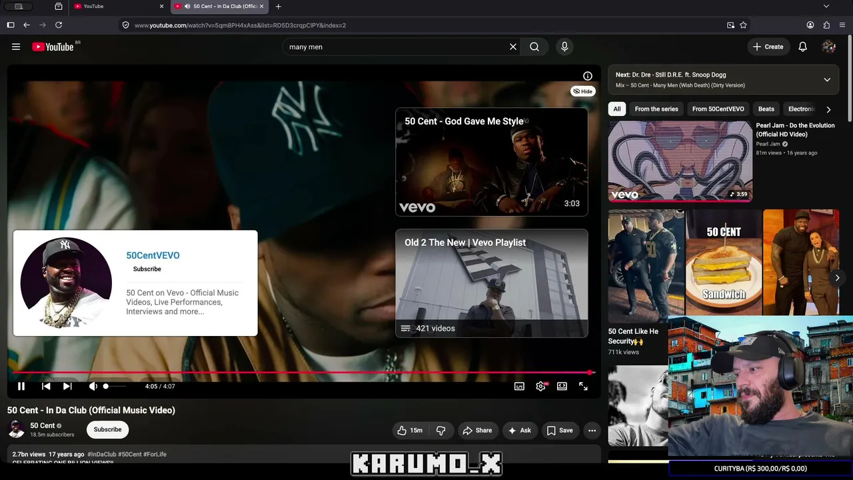Viewport: 853px width, 480px height.
Task: Open YouTube notifications bell
Action: [803, 47]
